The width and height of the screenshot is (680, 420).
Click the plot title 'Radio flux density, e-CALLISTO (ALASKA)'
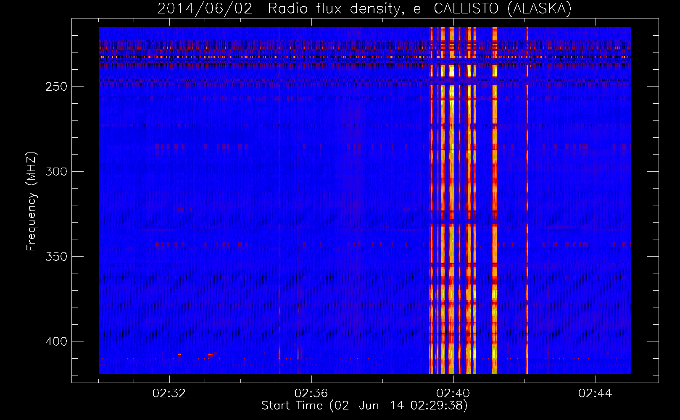419,9
